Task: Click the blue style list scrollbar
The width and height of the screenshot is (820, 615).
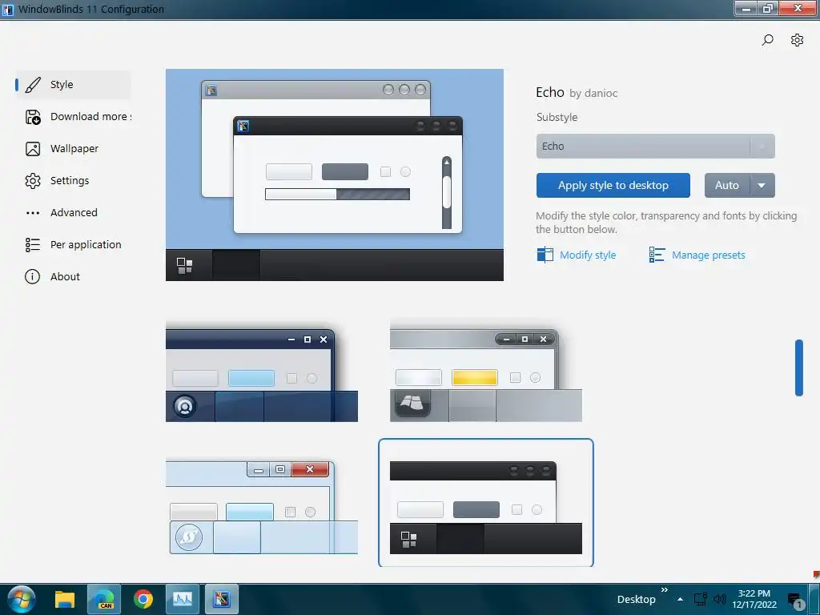Action: click(x=798, y=368)
